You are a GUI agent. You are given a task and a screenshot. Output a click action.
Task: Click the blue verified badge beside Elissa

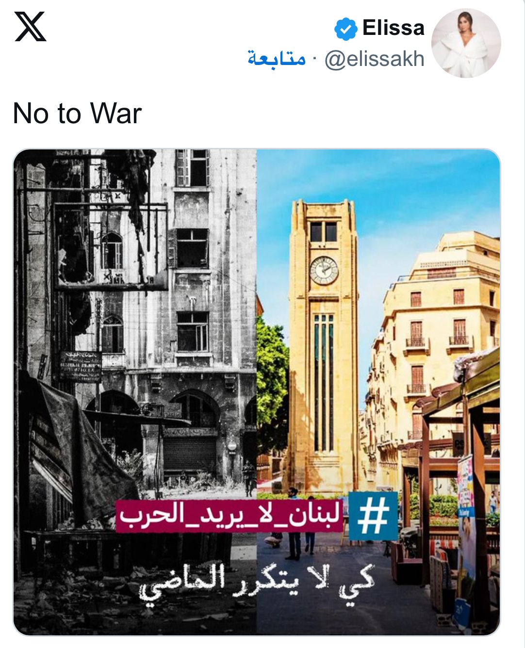coord(345,29)
